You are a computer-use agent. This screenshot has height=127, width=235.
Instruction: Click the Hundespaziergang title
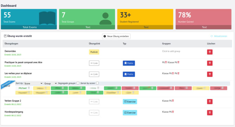(14, 112)
